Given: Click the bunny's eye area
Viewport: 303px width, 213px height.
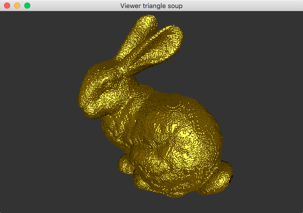Looking at the screenshot, I should pos(104,83).
